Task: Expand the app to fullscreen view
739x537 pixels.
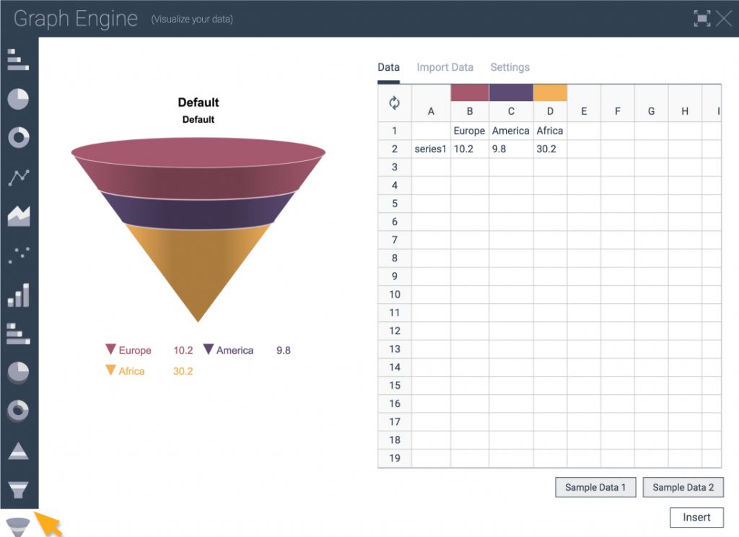Action: coord(701,19)
